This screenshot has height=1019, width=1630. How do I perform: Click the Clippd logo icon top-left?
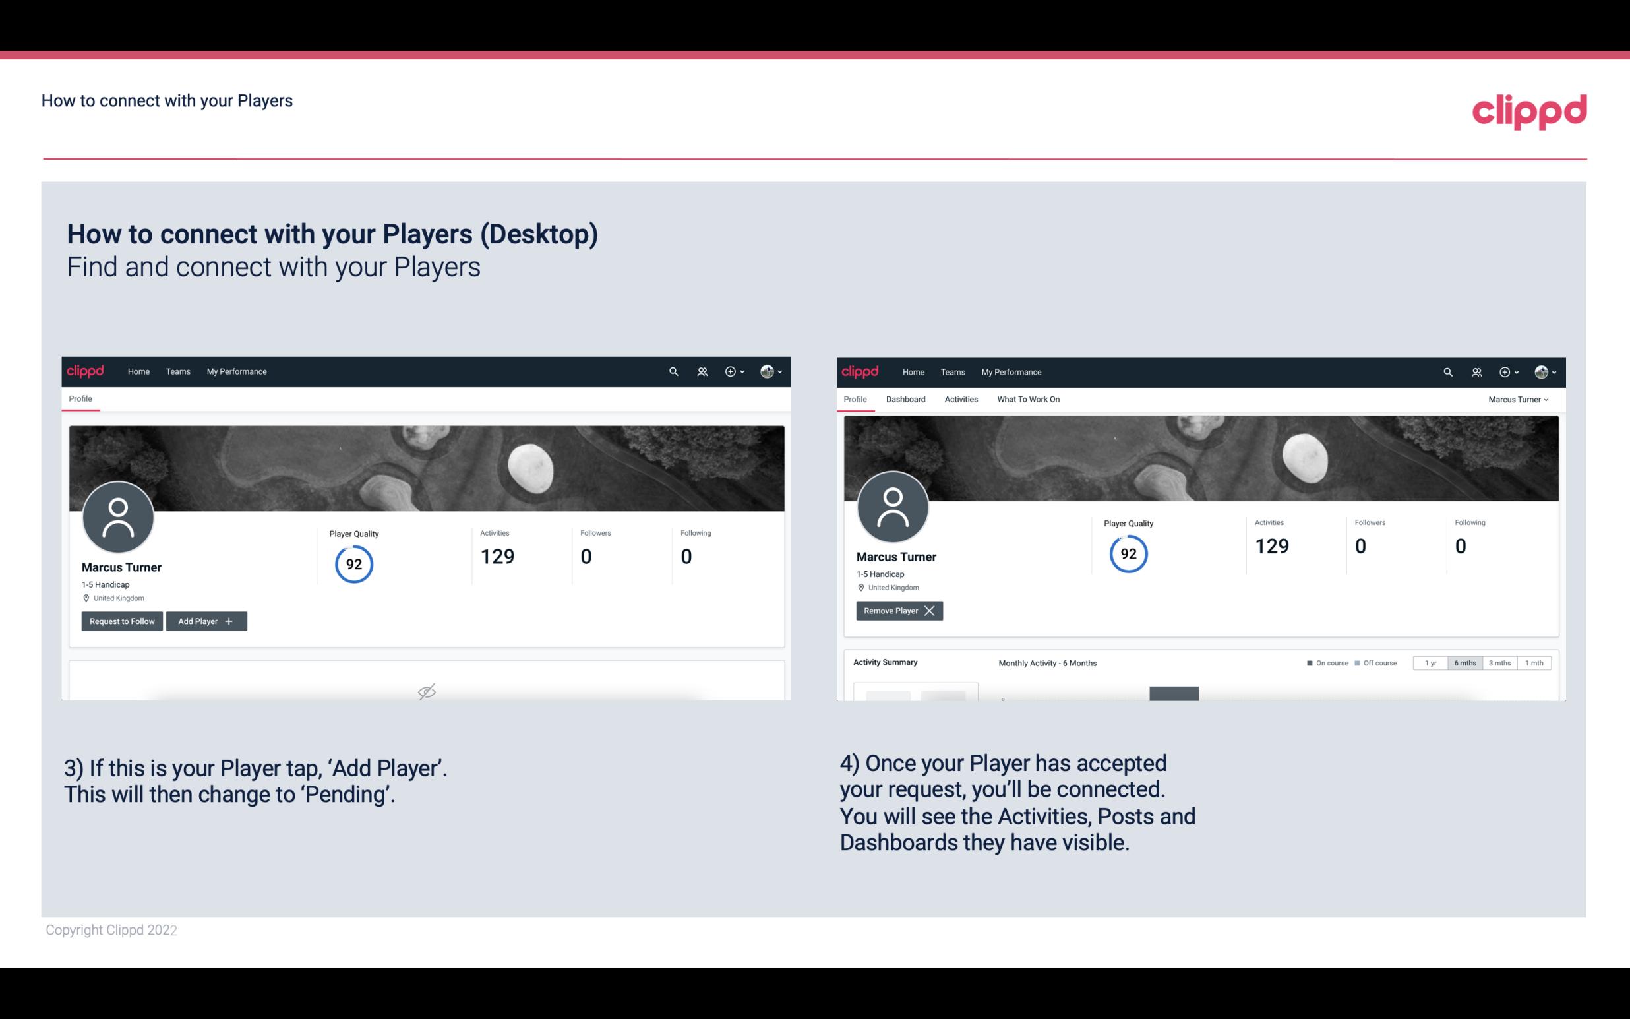click(86, 371)
